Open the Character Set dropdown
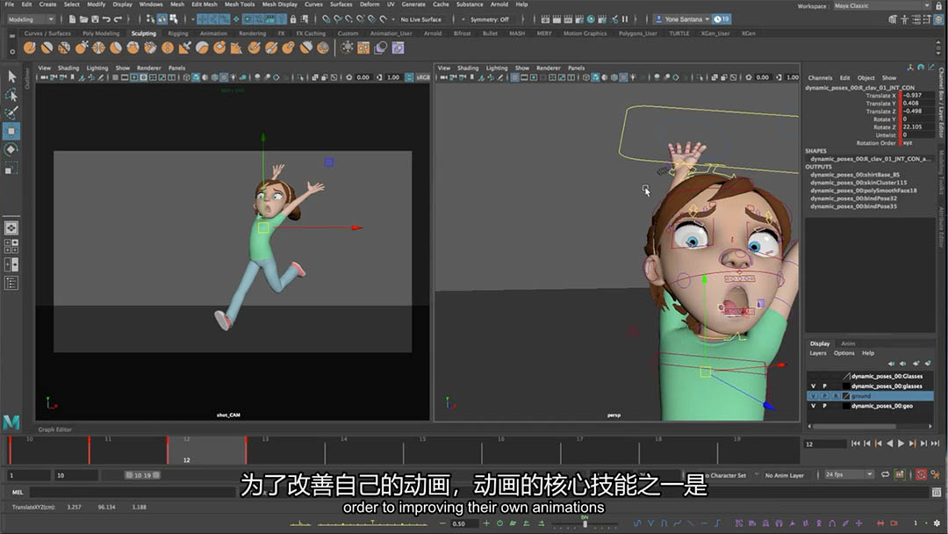 click(x=728, y=475)
